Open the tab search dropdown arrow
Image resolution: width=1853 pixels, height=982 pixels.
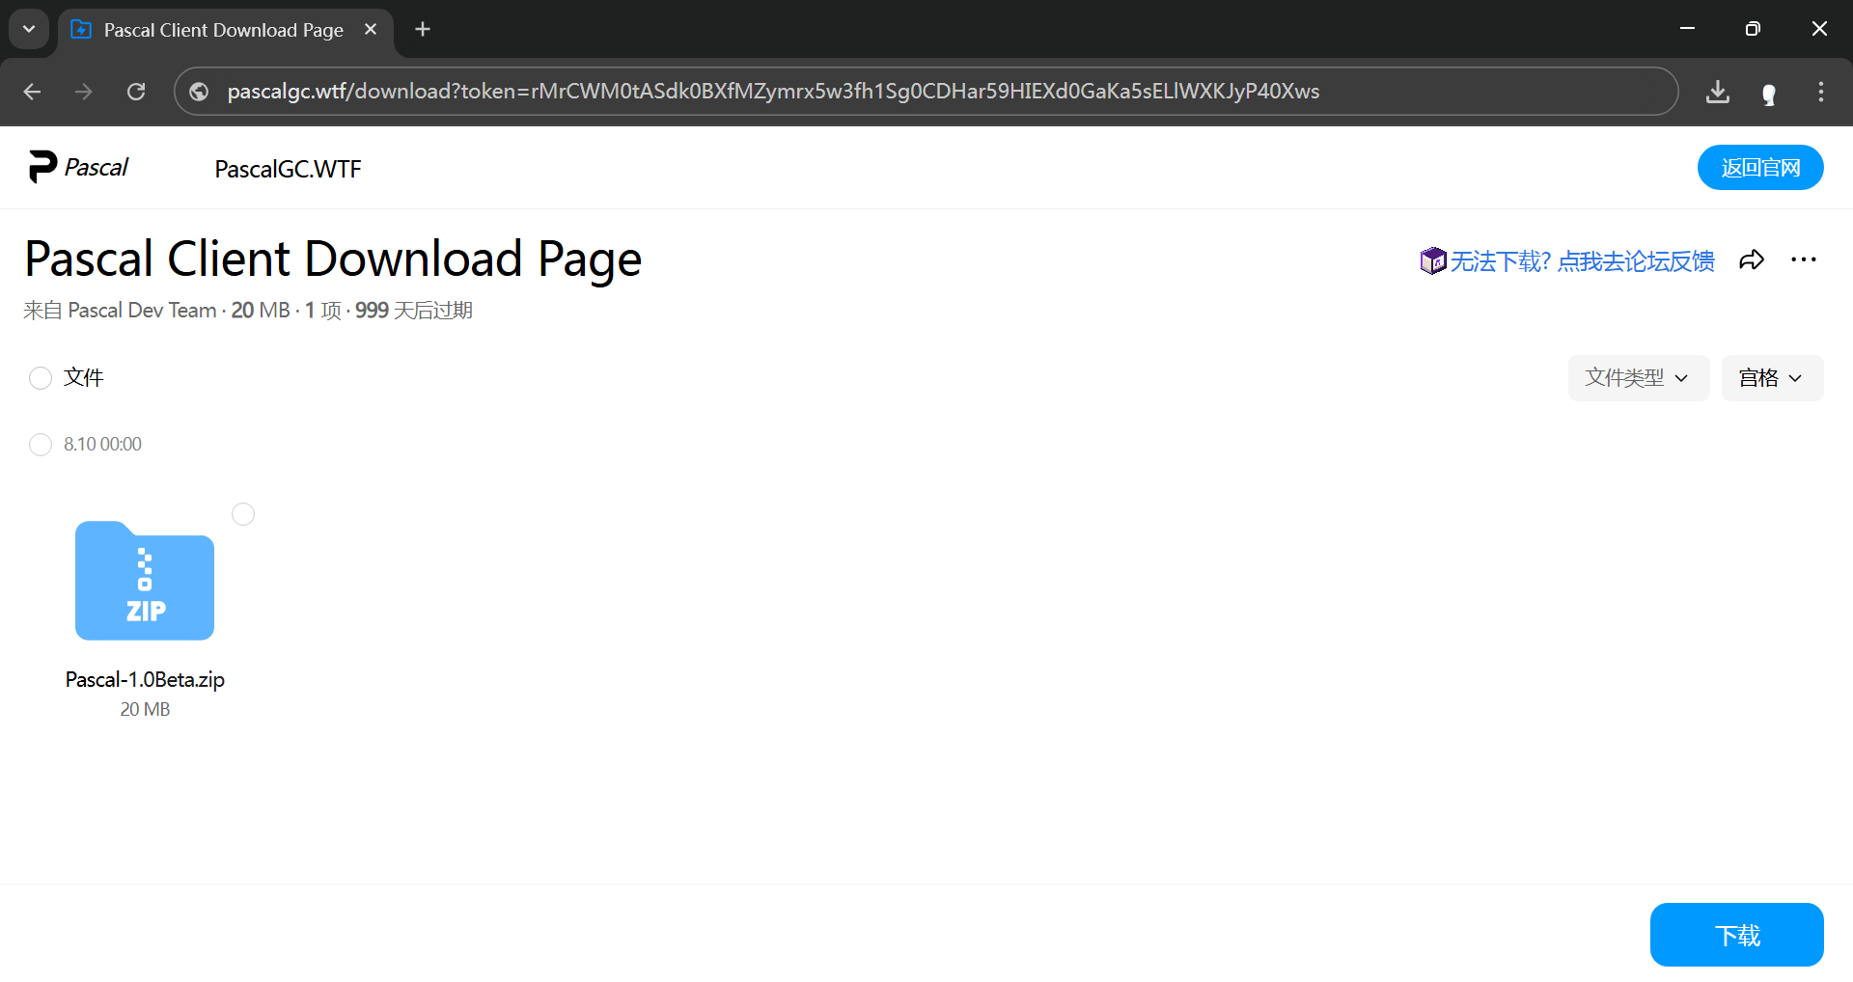pyautogui.click(x=29, y=29)
